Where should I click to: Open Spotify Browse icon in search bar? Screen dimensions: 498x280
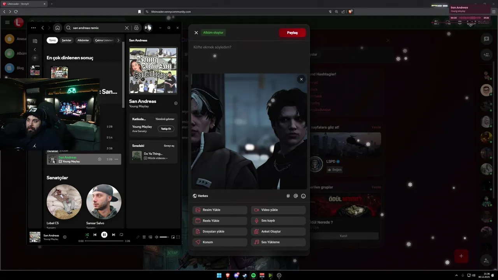tap(136, 28)
